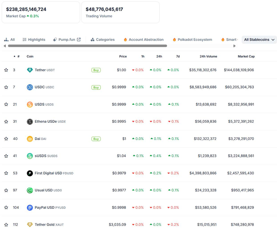Image resolution: width=277 pixels, height=230 pixels.
Task: Sort table by Price column header
Action: (123, 56)
